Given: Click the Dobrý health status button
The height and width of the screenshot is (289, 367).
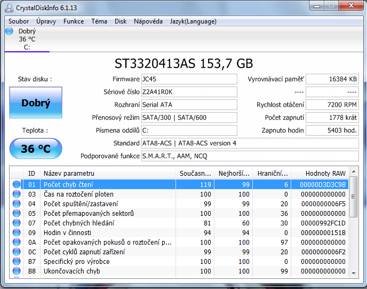Looking at the screenshot, I should pyautogui.click(x=36, y=103).
